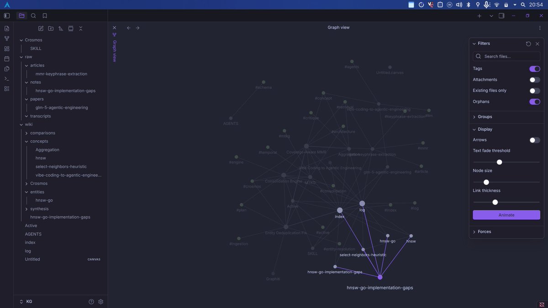This screenshot has width=548, height=308.
Task: Close the graph settings panel
Action: click(x=537, y=44)
